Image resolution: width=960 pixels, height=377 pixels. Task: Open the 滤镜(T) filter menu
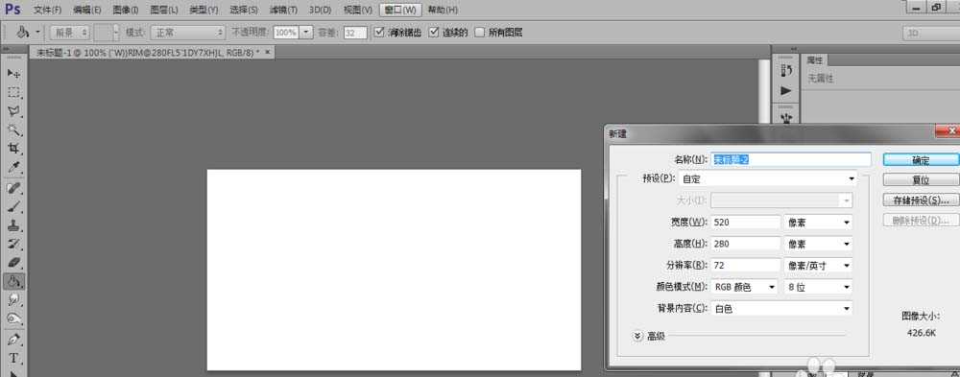point(283,10)
